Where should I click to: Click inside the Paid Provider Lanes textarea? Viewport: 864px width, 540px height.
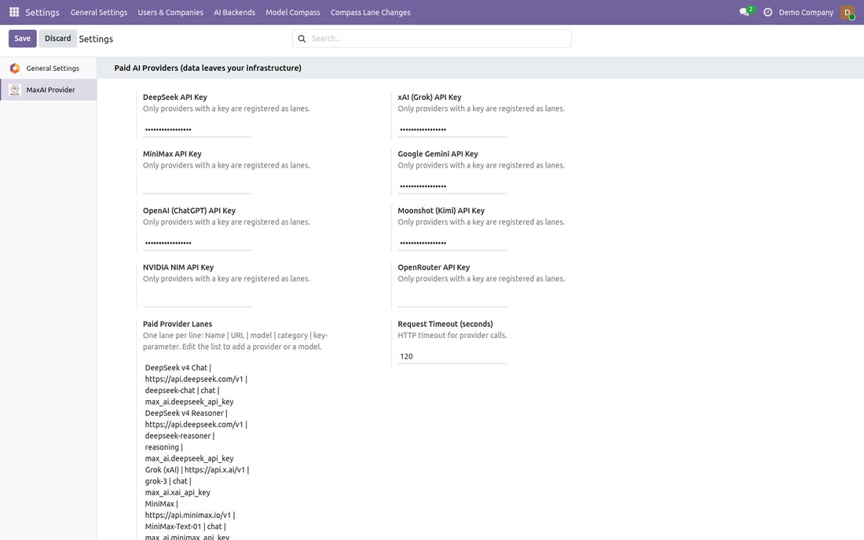tap(197, 452)
